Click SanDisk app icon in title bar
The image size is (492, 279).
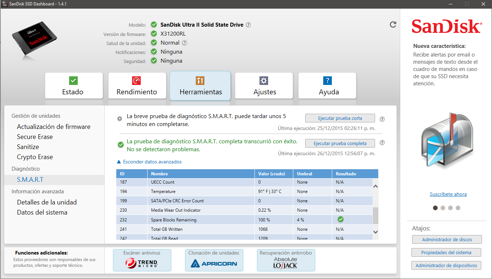click(5, 4)
